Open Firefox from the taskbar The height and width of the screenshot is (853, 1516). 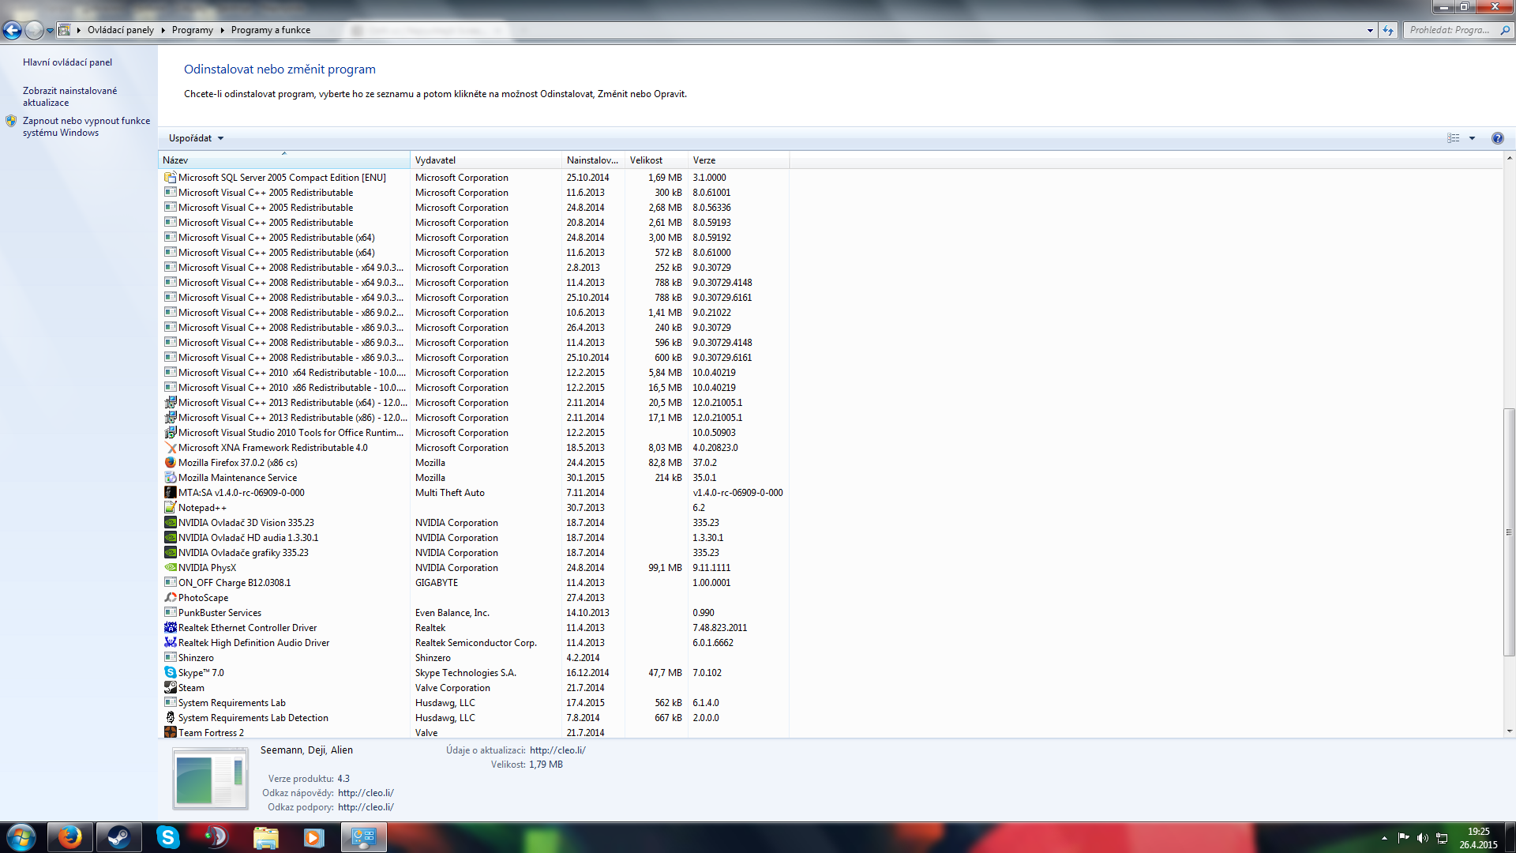pos(70,837)
